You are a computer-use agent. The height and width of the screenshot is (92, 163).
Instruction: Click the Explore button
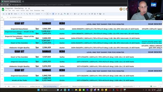154,86
